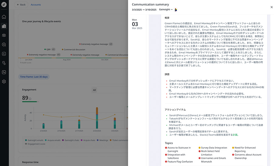Click the green engagement score progress bar
The width and height of the screenshot is (274, 166).
(x=30, y=102)
